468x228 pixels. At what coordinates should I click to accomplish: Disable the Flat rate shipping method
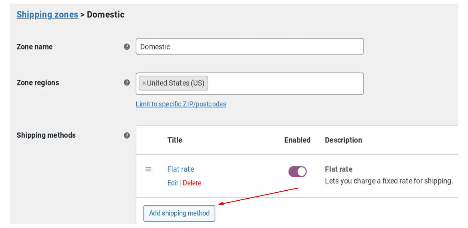click(297, 171)
